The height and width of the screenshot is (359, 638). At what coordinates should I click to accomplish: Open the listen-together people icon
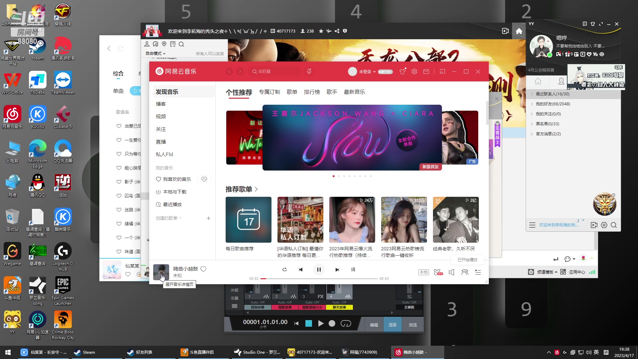pos(465,272)
